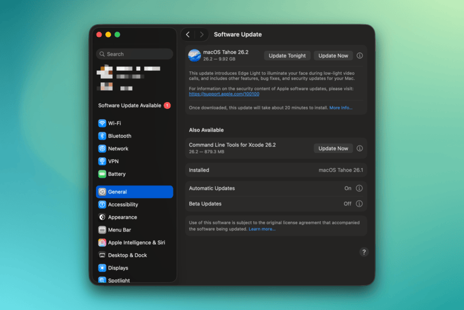Open Beta Updates info button

(359, 204)
